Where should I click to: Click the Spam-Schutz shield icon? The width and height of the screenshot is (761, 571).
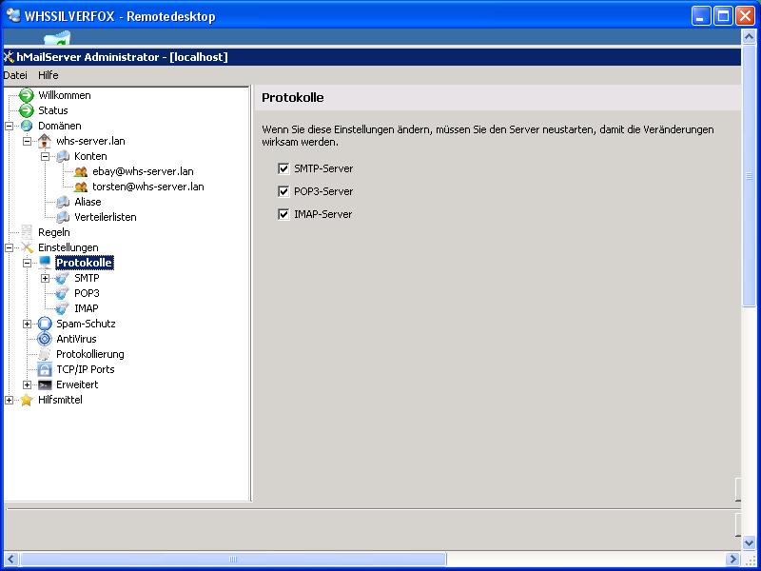(44, 324)
